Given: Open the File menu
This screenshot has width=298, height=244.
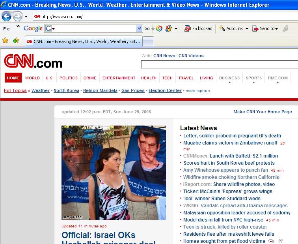Looking at the screenshot, I should (7, 29).
